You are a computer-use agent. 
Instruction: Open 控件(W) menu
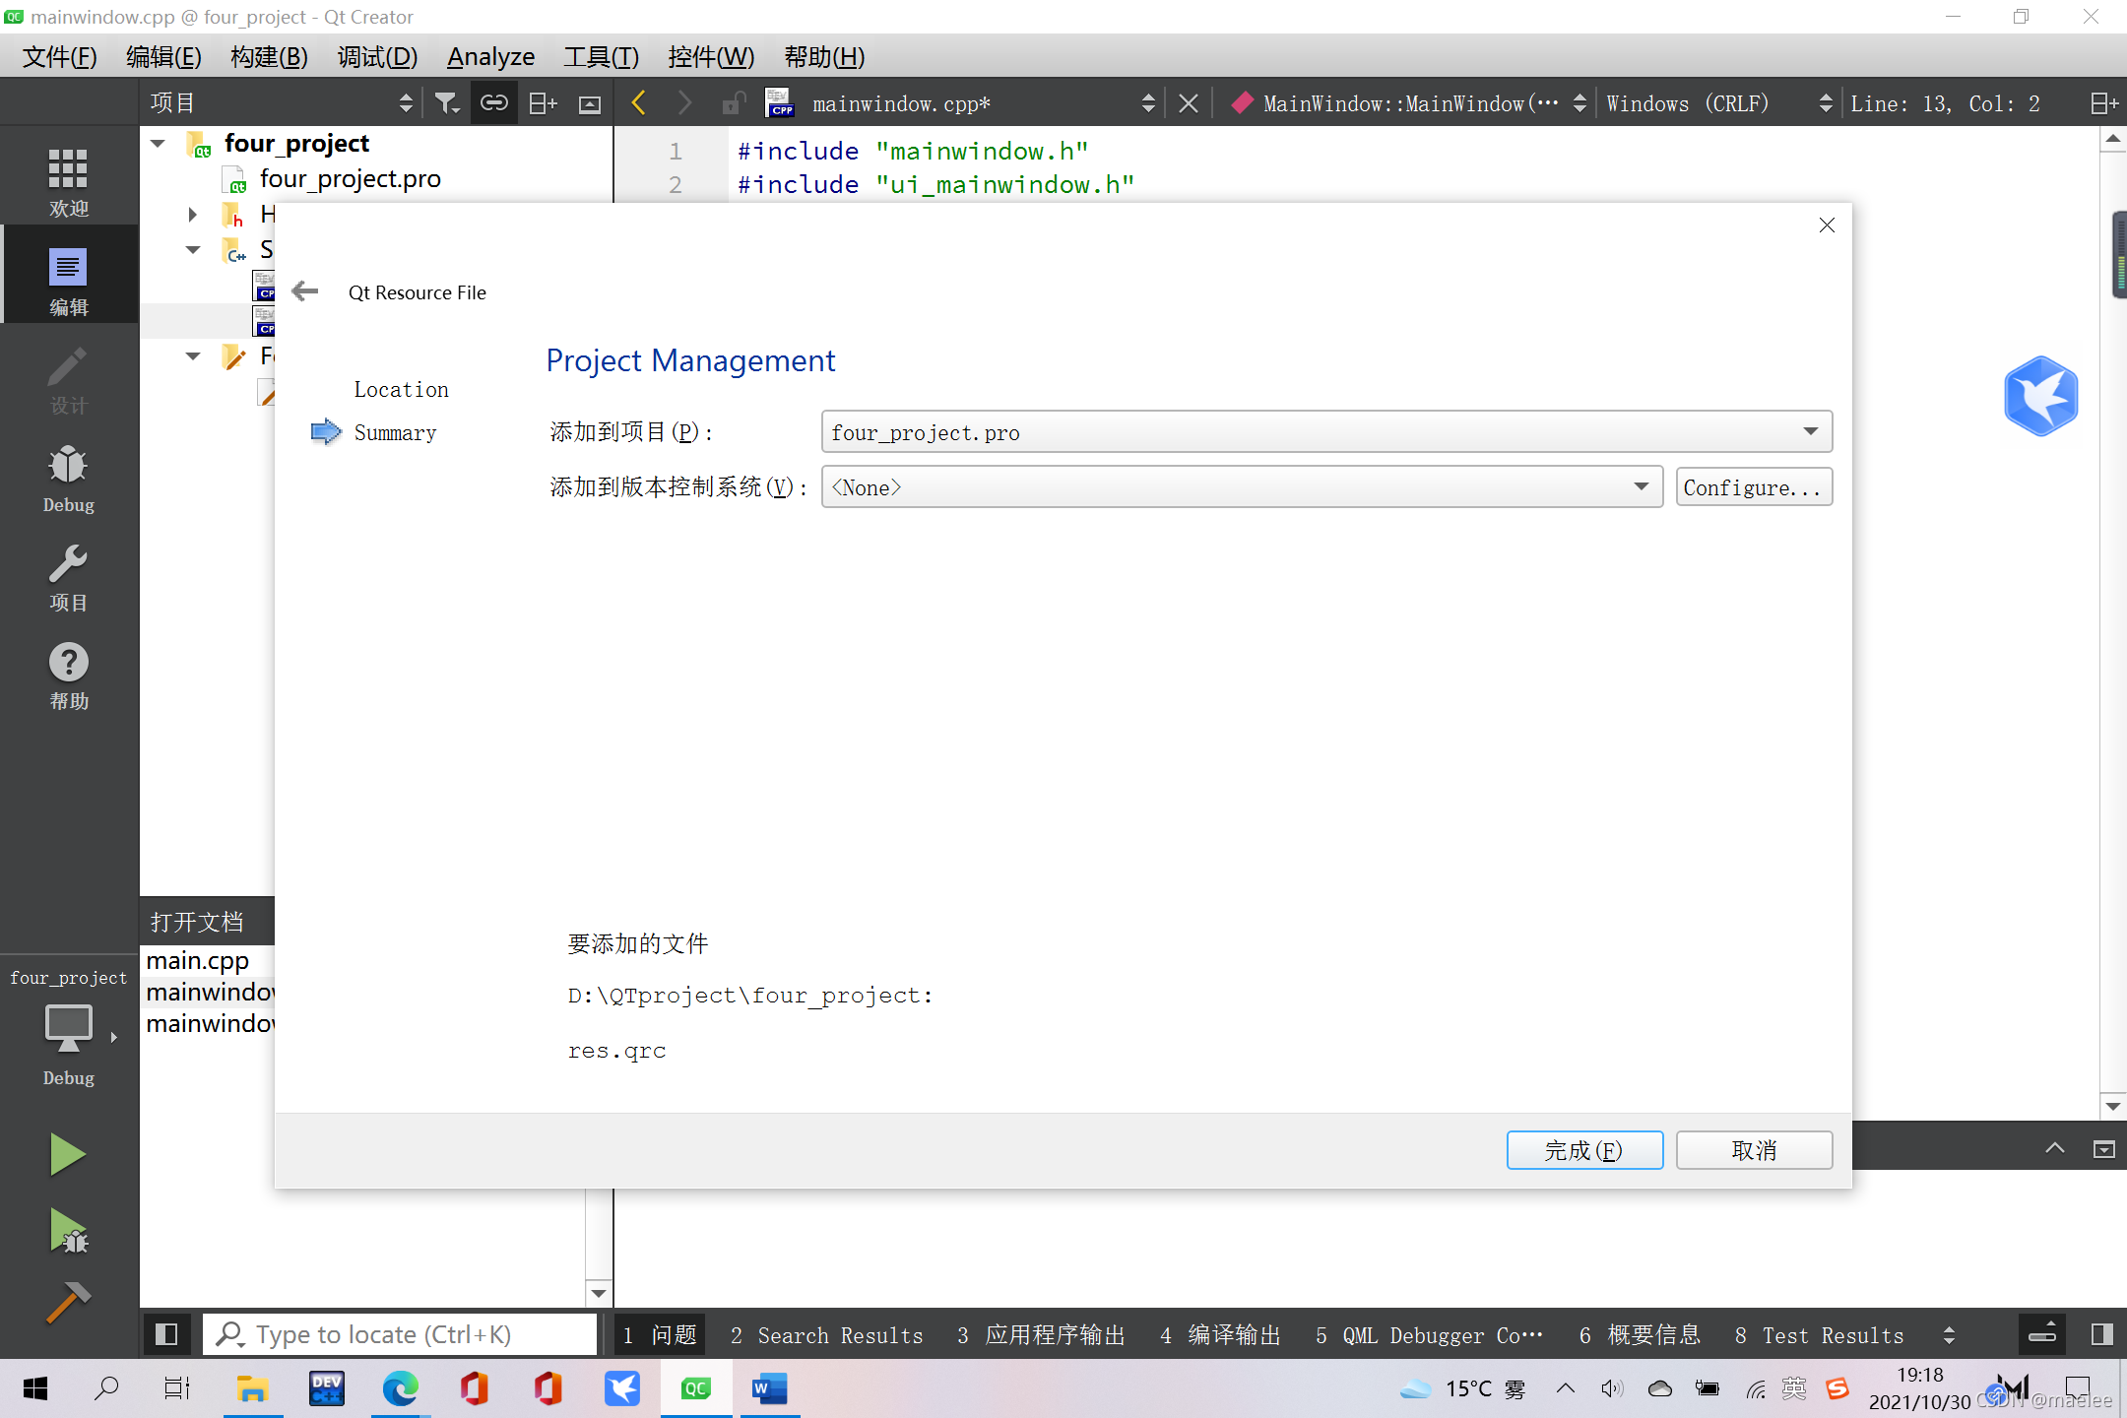pos(711,56)
